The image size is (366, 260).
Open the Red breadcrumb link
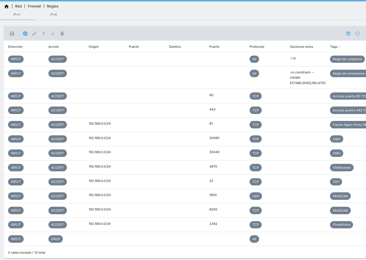click(18, 6)
